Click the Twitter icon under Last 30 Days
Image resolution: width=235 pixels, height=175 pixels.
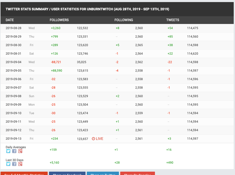[8, 164]
